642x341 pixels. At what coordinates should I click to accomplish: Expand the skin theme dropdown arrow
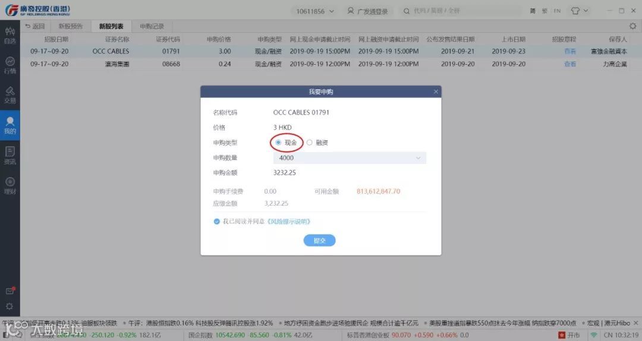[586, 11]
